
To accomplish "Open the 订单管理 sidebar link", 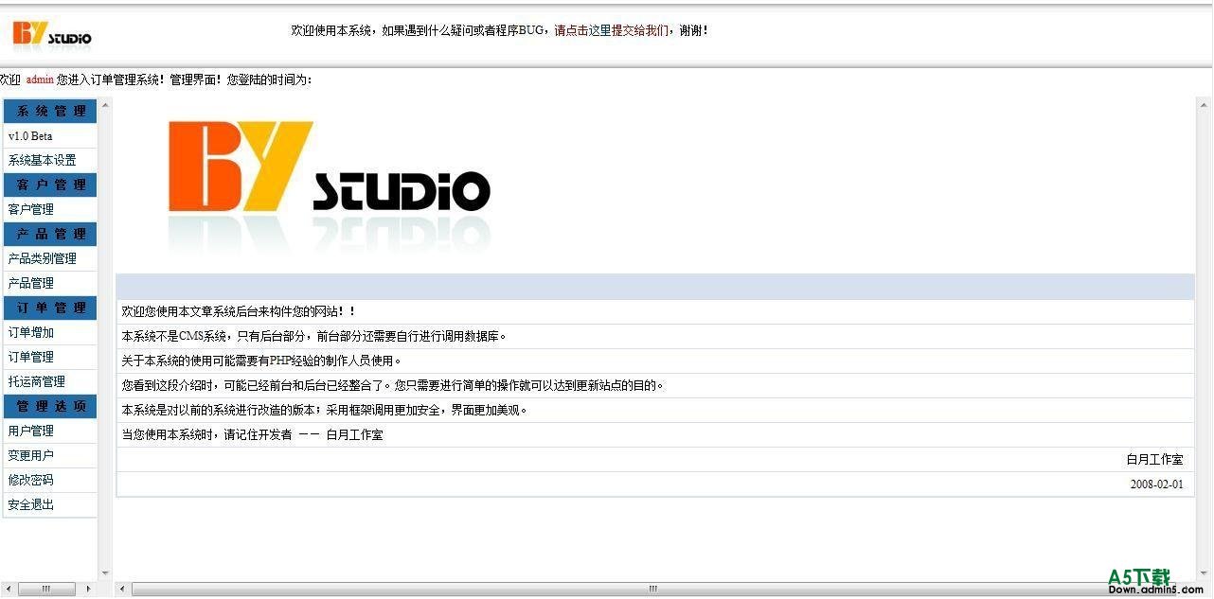I will click(x=30, y=358).
